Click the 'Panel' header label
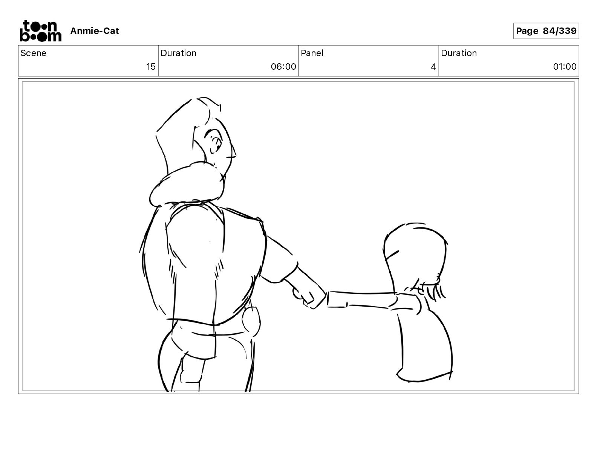Screen dimensions: 597x461 312,53
